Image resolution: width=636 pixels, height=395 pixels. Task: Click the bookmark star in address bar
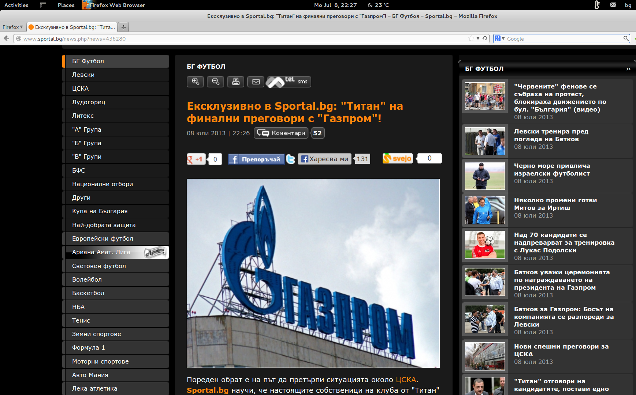click(471, 38)
